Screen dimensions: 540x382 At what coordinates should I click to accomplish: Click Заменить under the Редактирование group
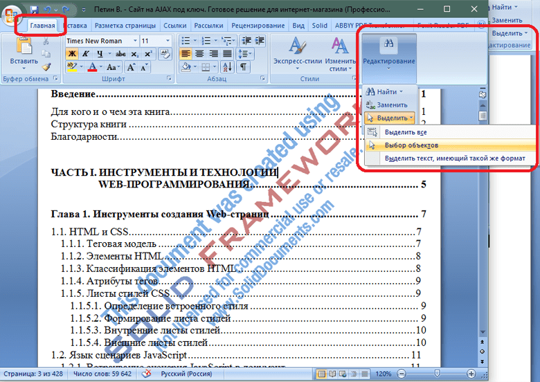tap(387, 105)
